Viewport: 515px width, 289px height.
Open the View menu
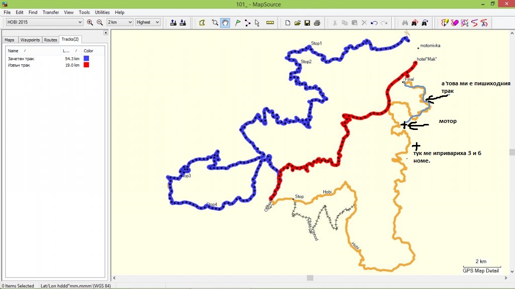(68, 12)
